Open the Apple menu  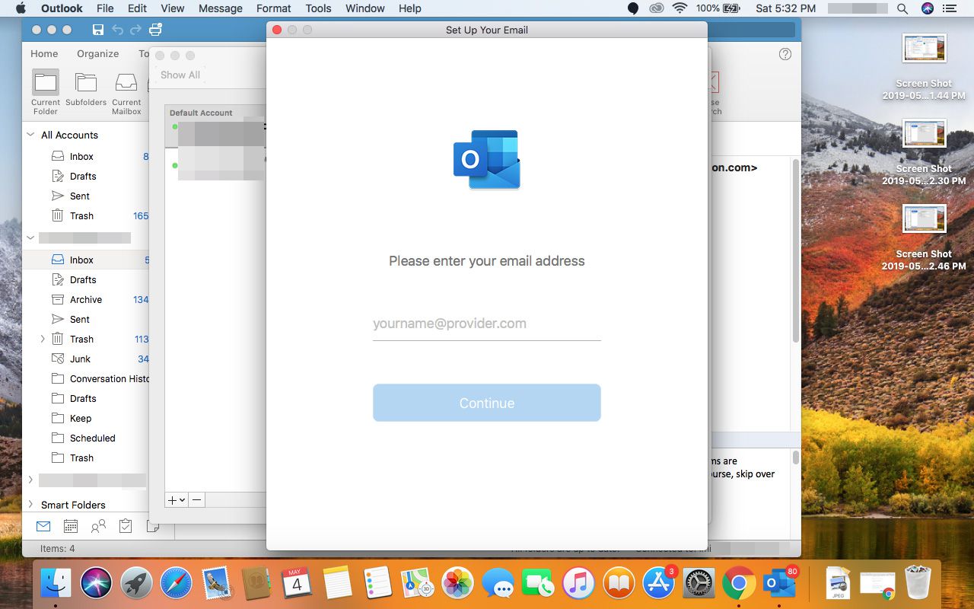[x=21, y=8]
